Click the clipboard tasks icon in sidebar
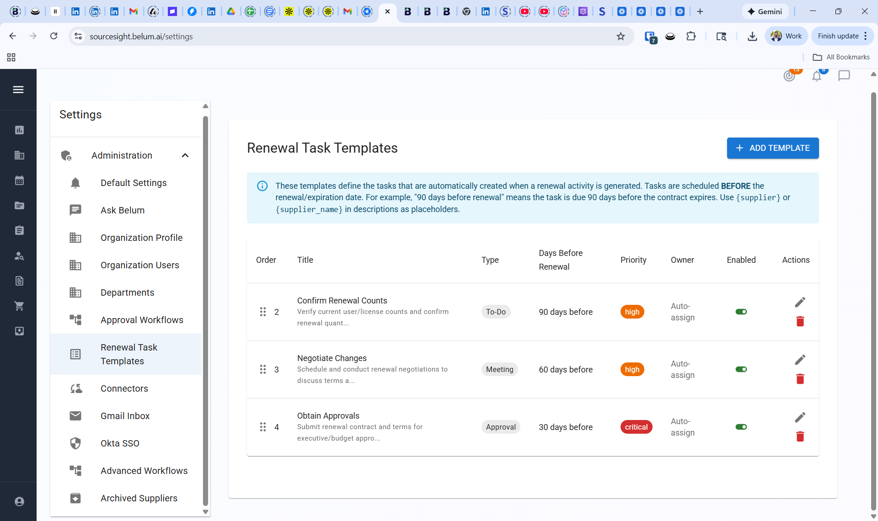Screen dimensions: 878x521 tap(19, 230)
